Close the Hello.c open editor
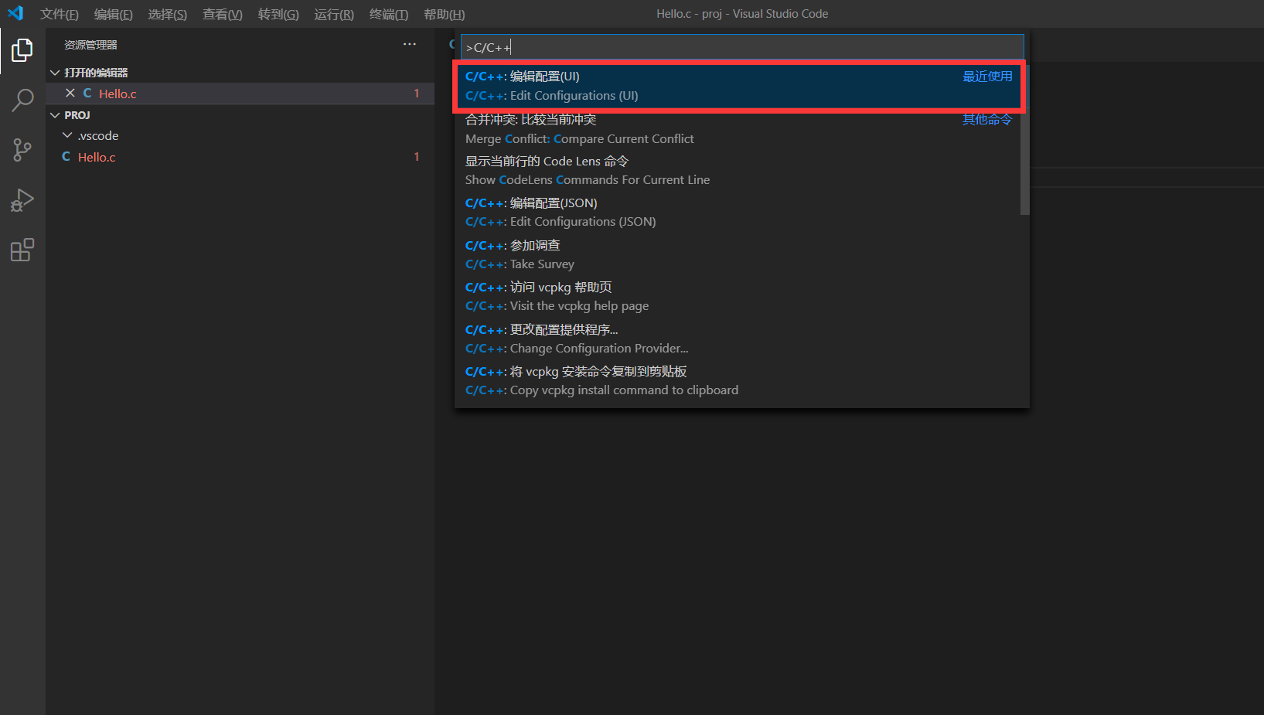The height and width of the screenshot is (715, 1264). (70, 93)
